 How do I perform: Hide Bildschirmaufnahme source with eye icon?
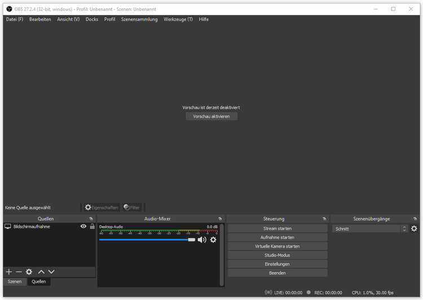[x=83, y=226]
